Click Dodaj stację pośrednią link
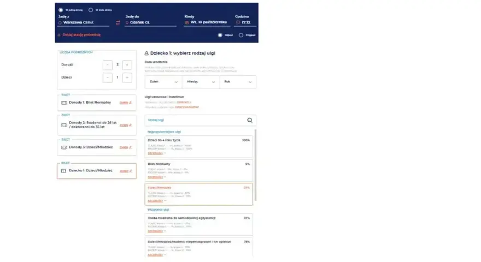 [81, 35]
